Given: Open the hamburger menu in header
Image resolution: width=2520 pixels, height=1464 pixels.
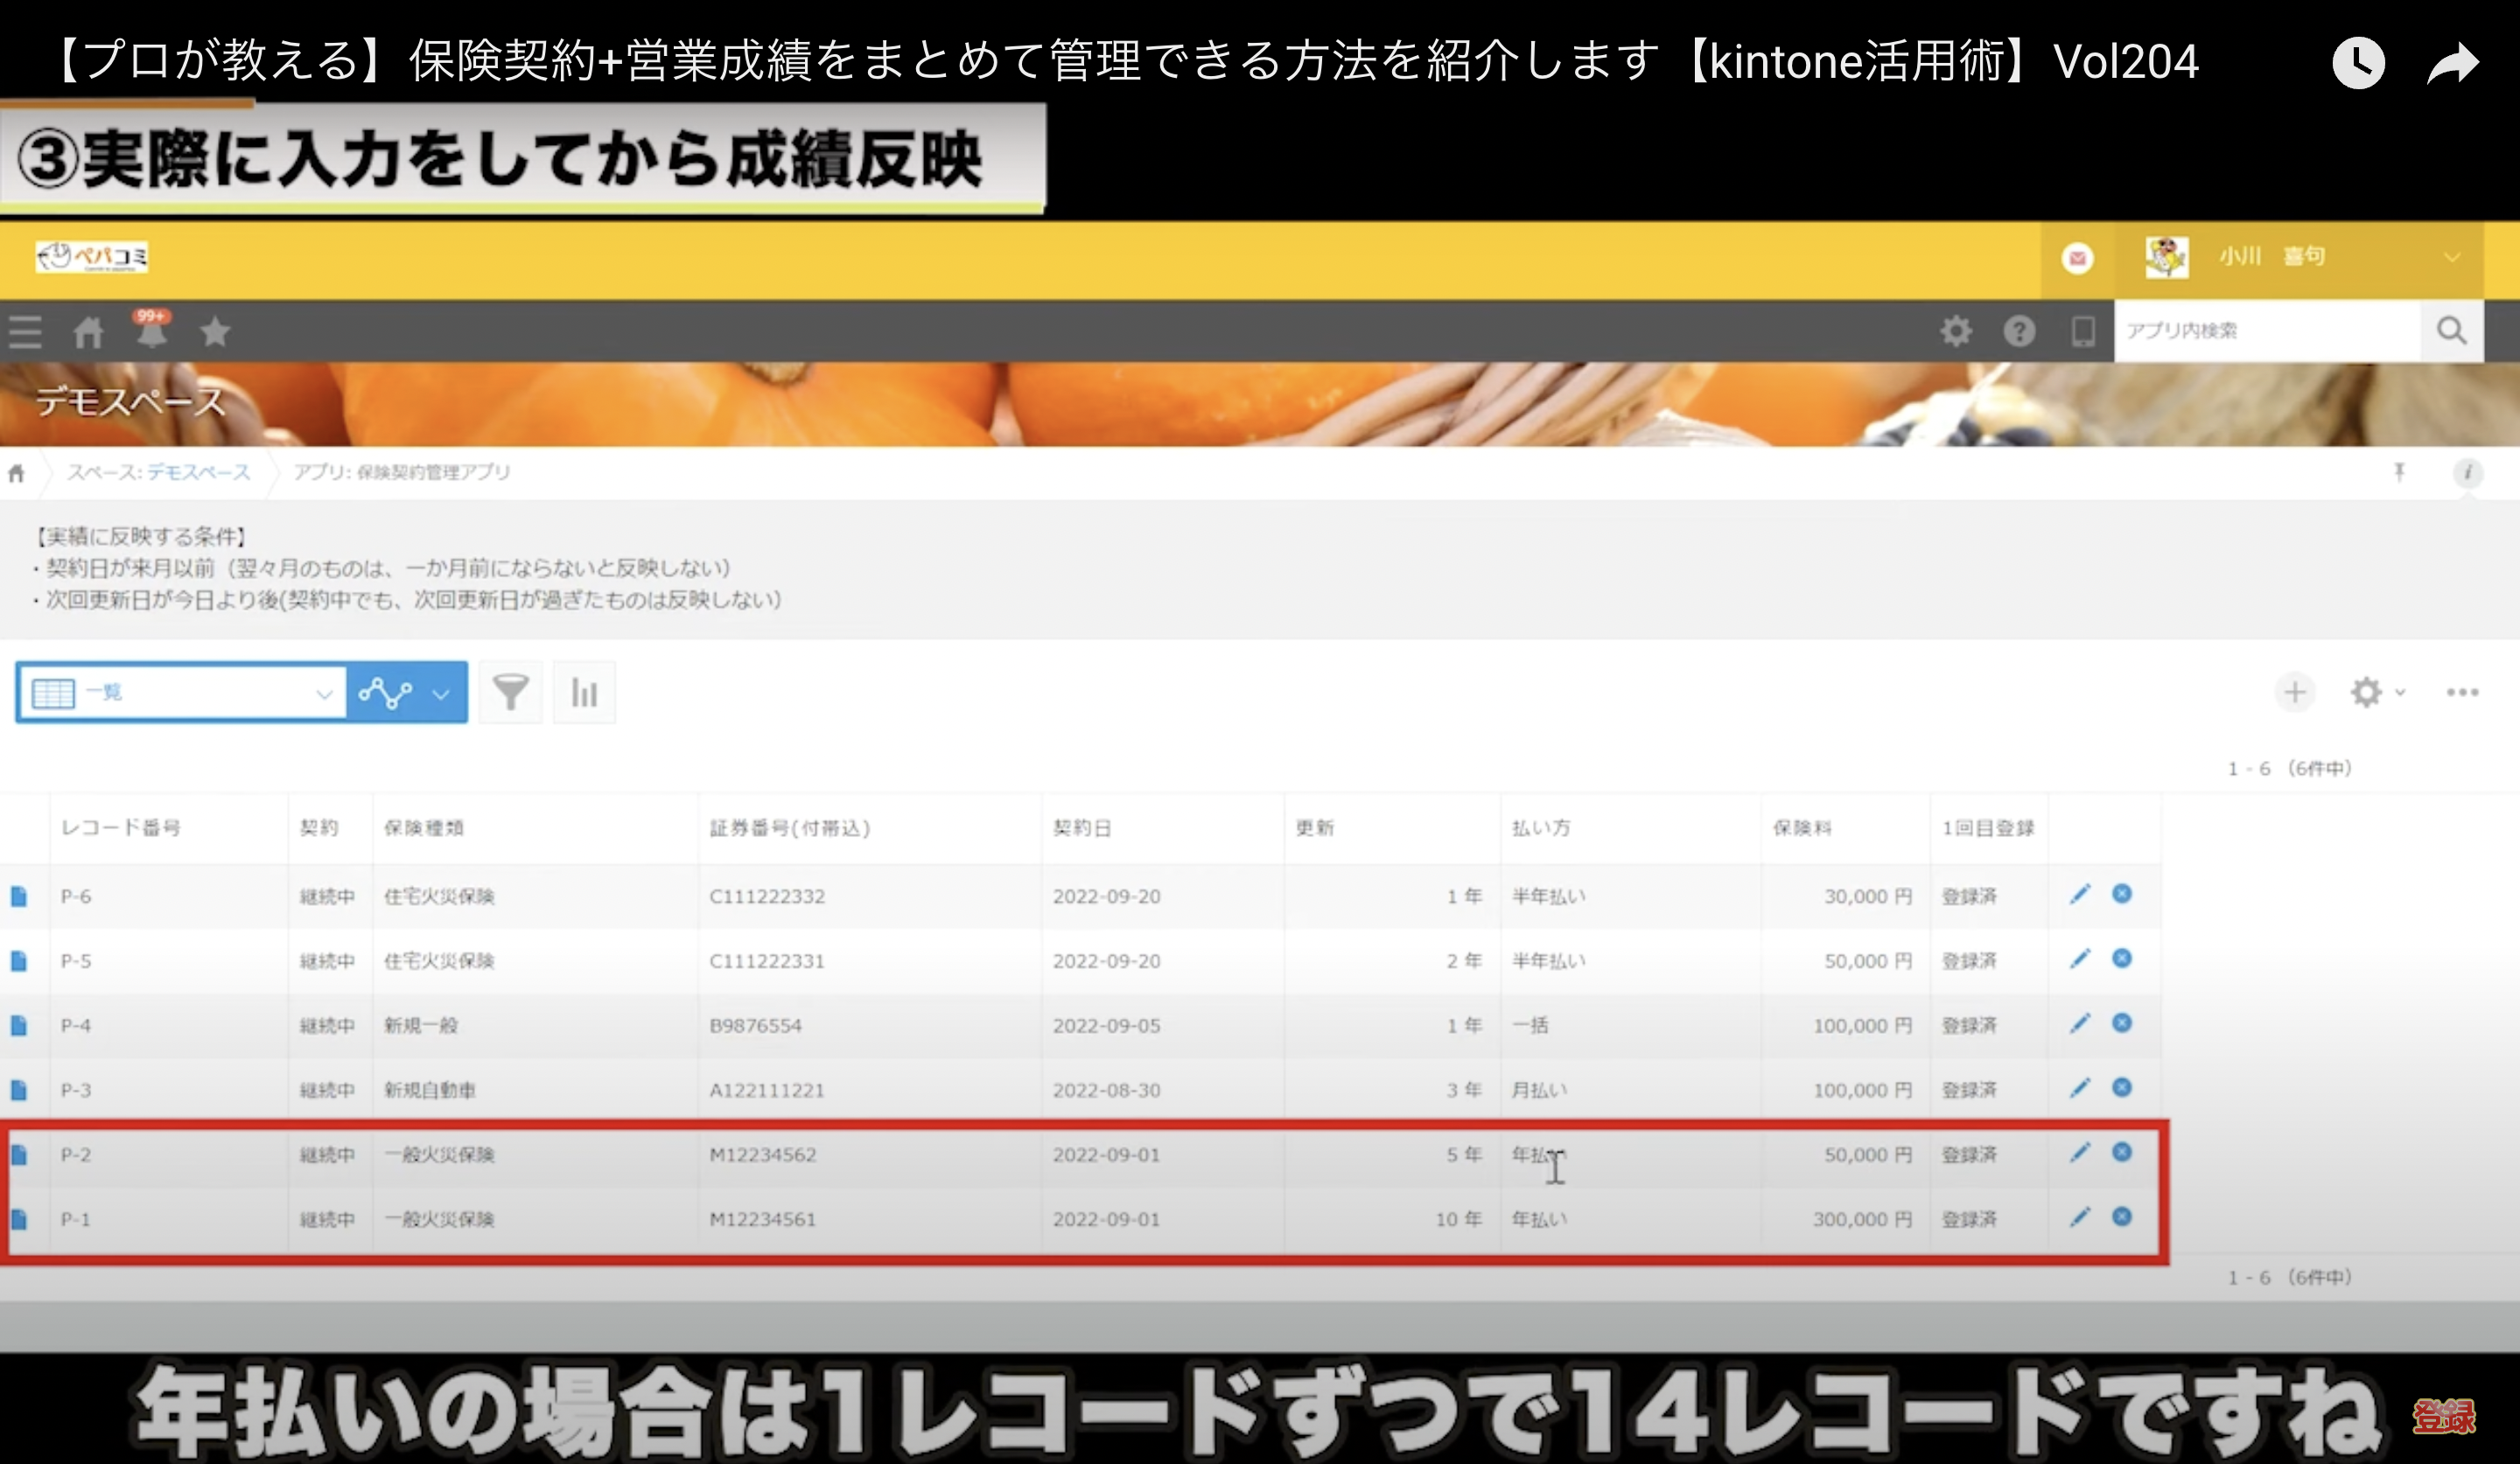Looking at the screenshot, I should click(x=26, y=331).
